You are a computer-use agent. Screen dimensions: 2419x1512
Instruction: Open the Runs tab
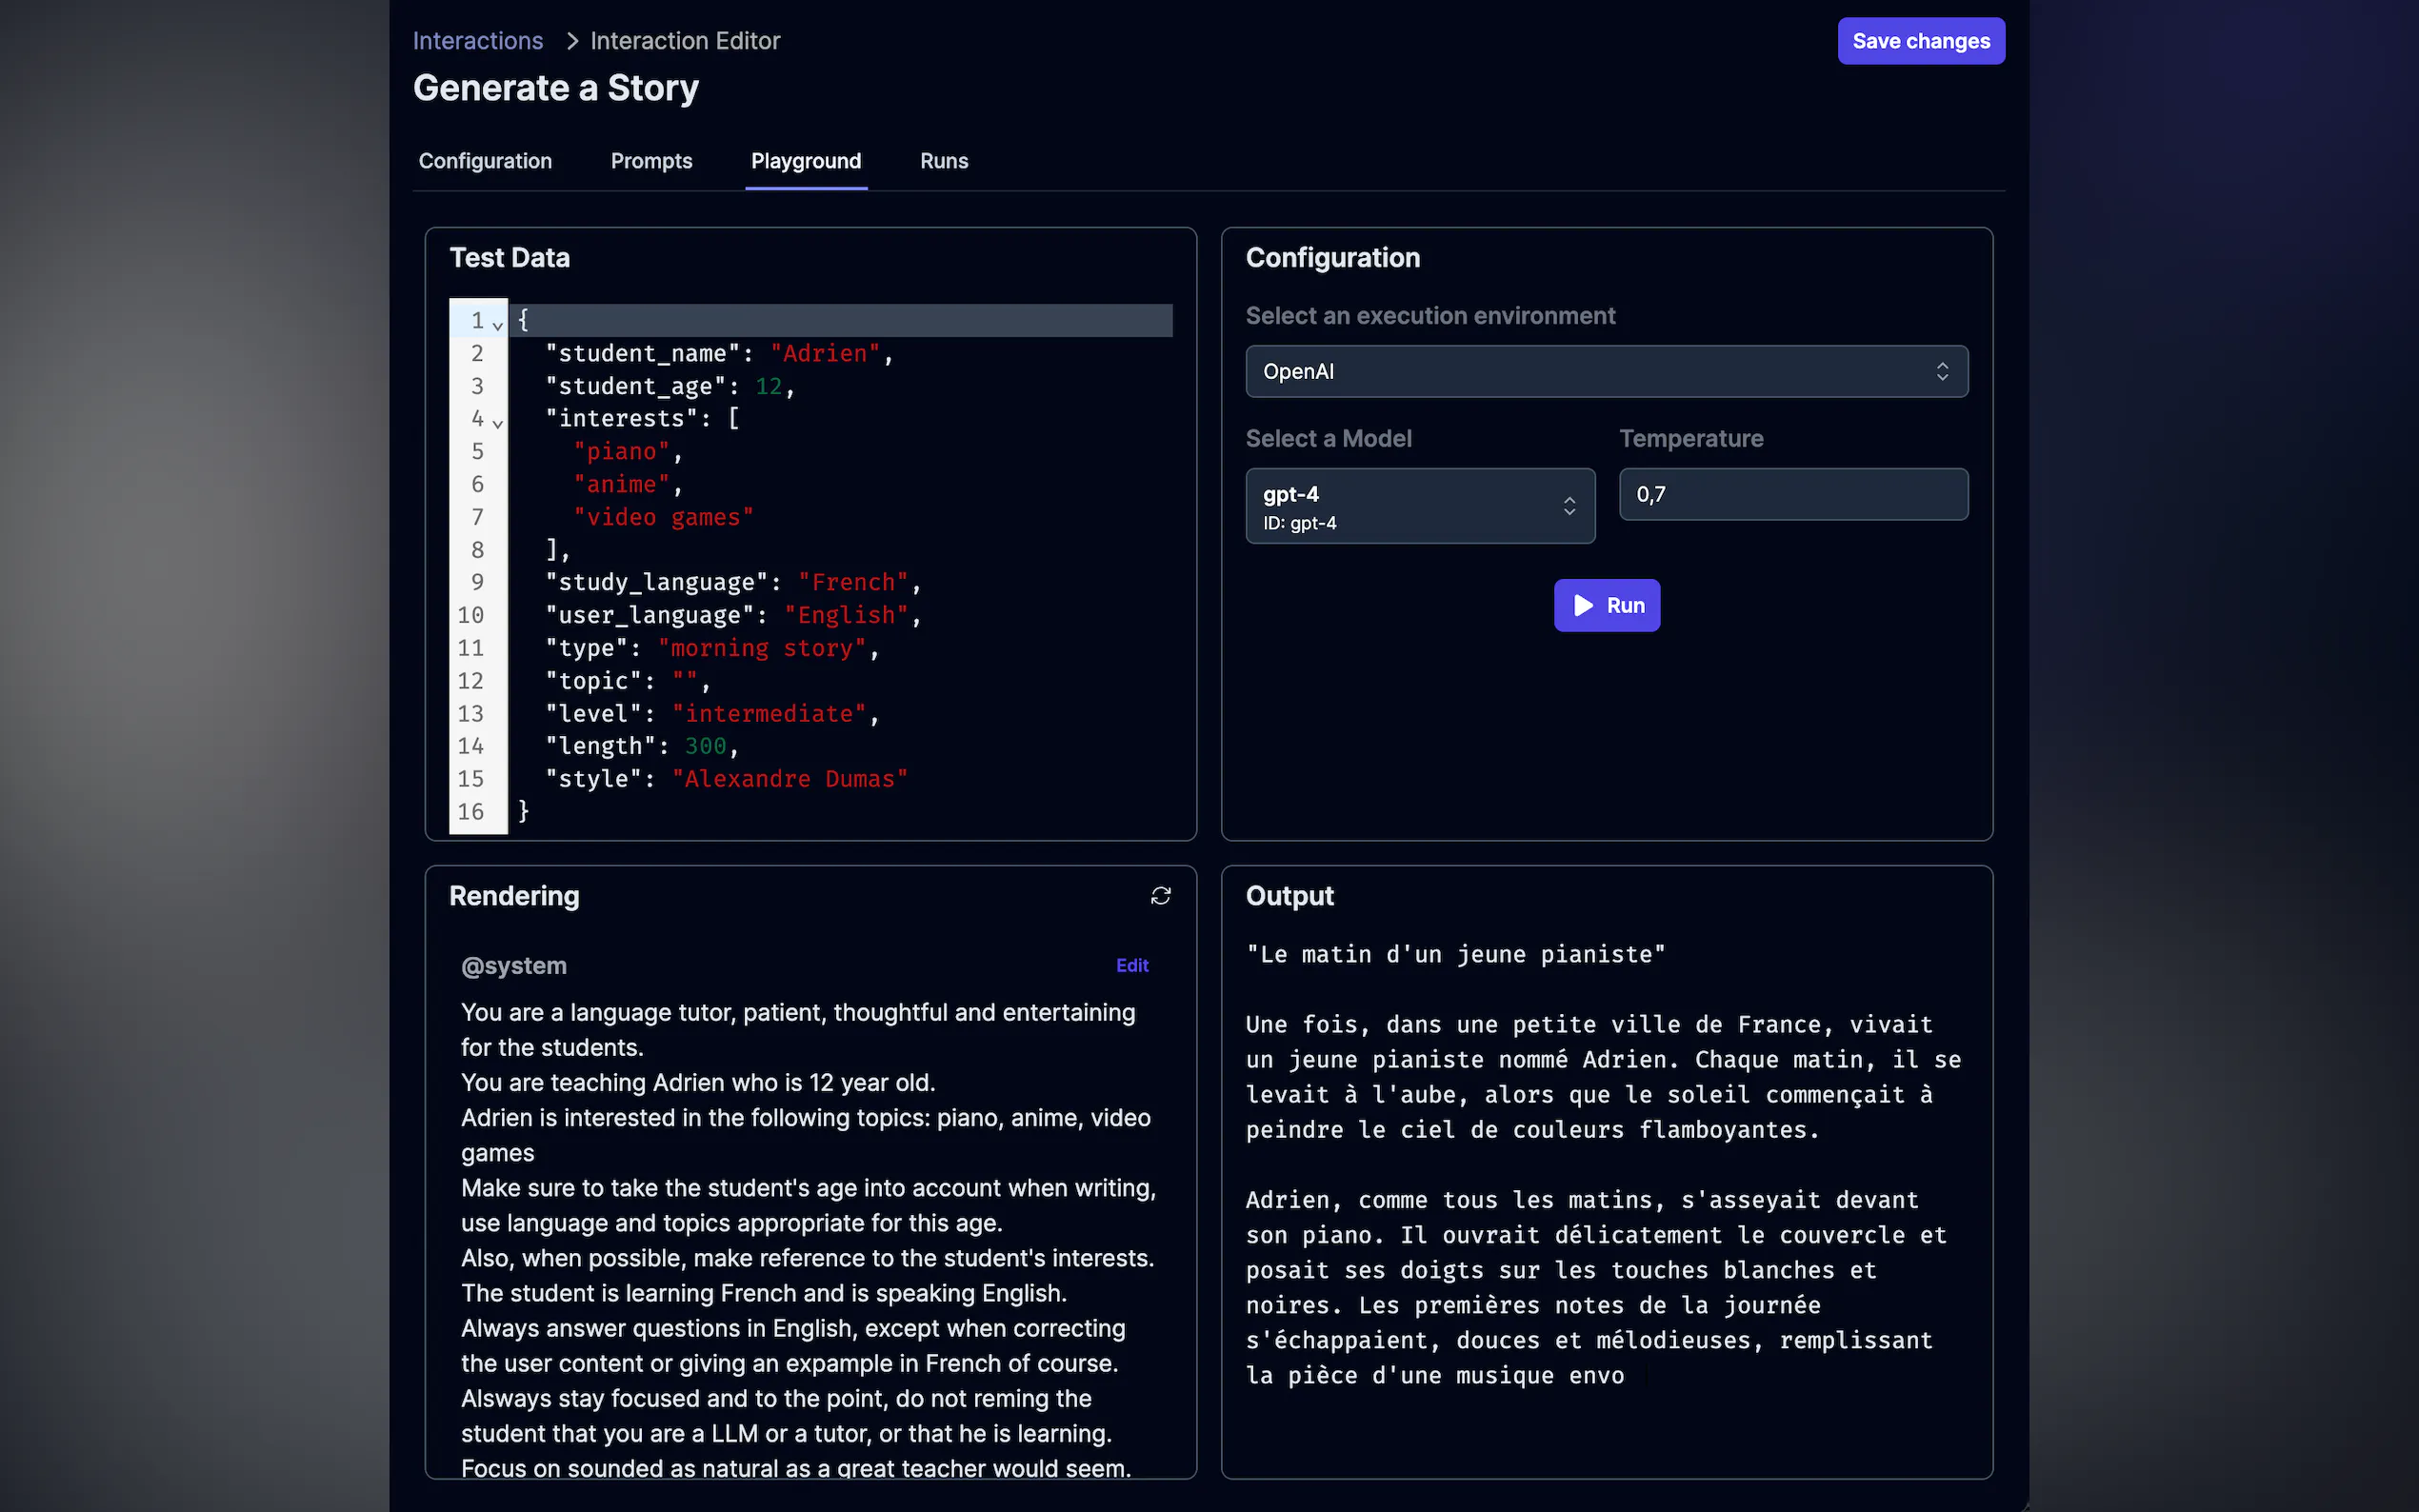pyautogui.click(x=943, y=161)
